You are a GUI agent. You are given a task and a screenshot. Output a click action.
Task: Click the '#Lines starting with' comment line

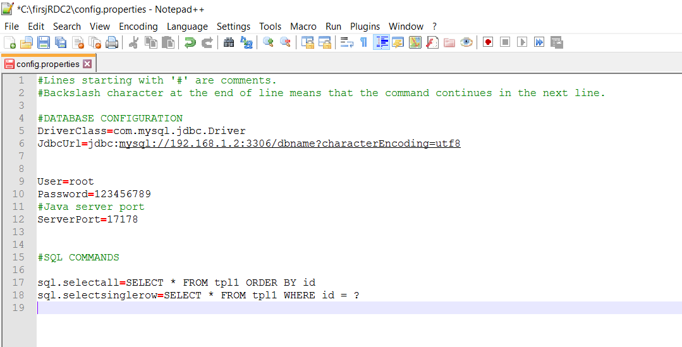(157, 80)
